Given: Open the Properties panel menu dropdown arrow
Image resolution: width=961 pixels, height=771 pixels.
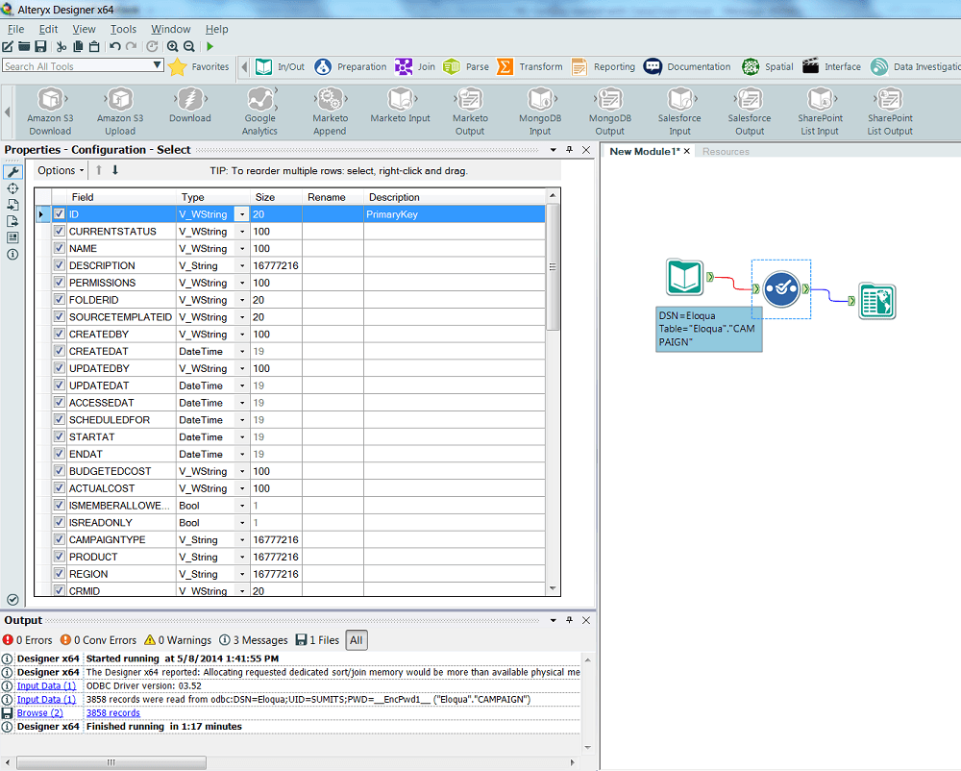Looking at the screenshot, I should (x=553, y=150).
